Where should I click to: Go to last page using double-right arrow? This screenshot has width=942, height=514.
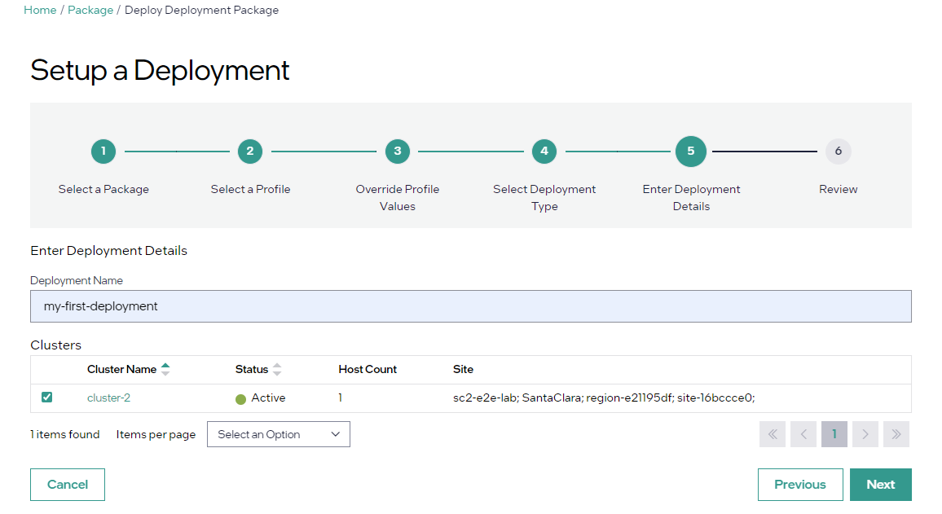pos(896,434)
